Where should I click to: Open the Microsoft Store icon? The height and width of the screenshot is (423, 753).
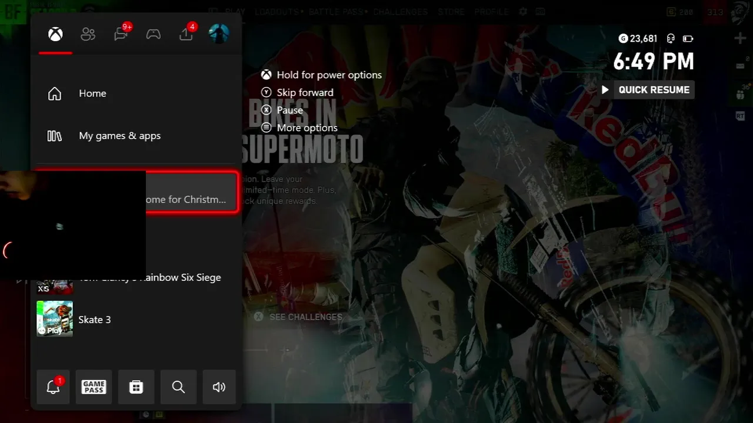[136, 387]
